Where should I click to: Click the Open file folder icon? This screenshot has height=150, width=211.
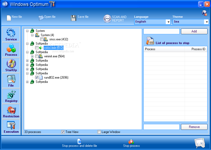41,18
